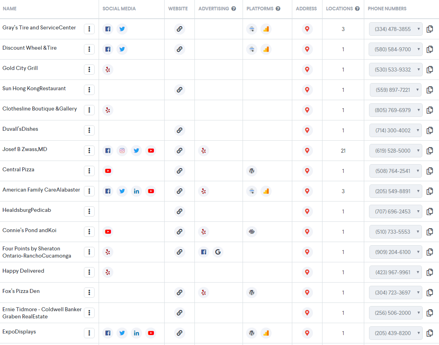Open three-dot menu for HealdsburgPedicab
The height and width of the screenshot is (345, 439).
coord(89,211)
